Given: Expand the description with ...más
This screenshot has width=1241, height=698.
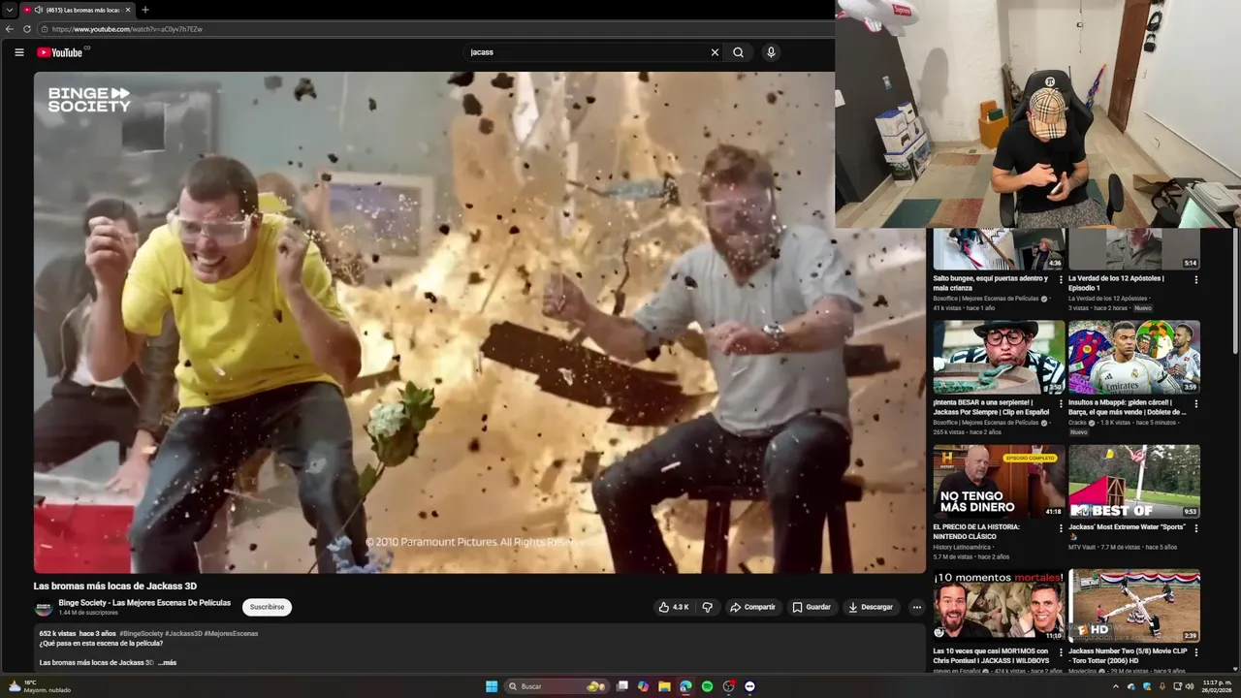Looking at the screenshot, I should coord(167,662).
